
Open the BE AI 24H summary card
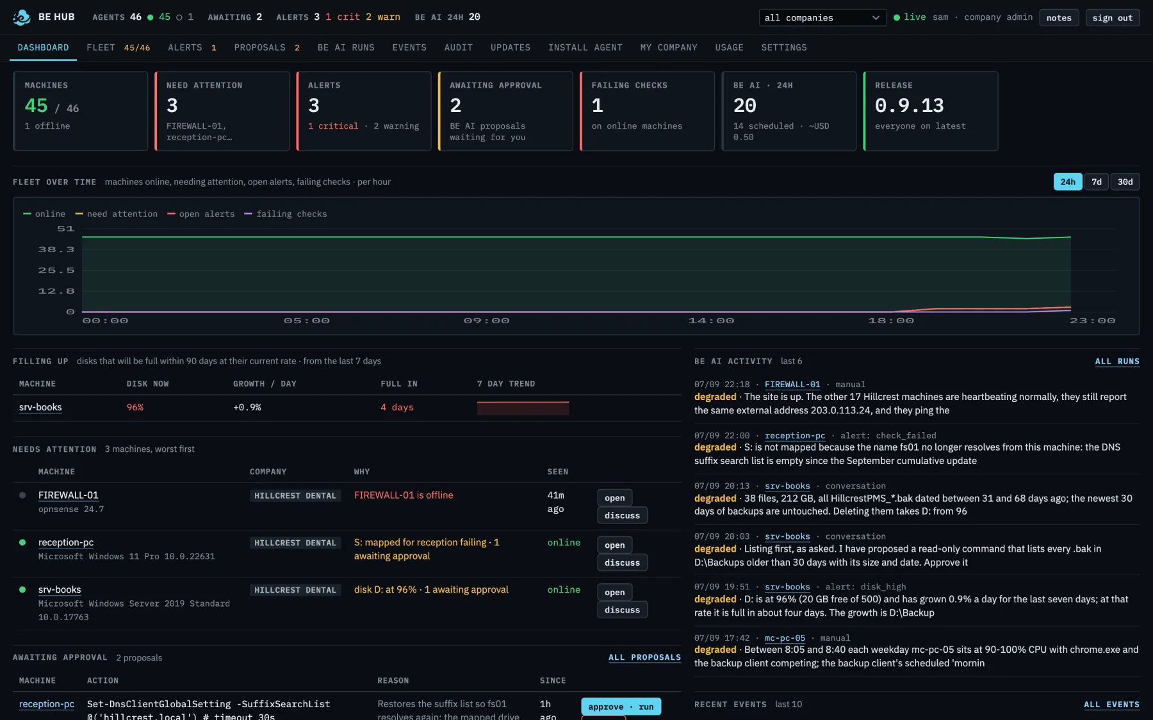click(x=789, y=111)
